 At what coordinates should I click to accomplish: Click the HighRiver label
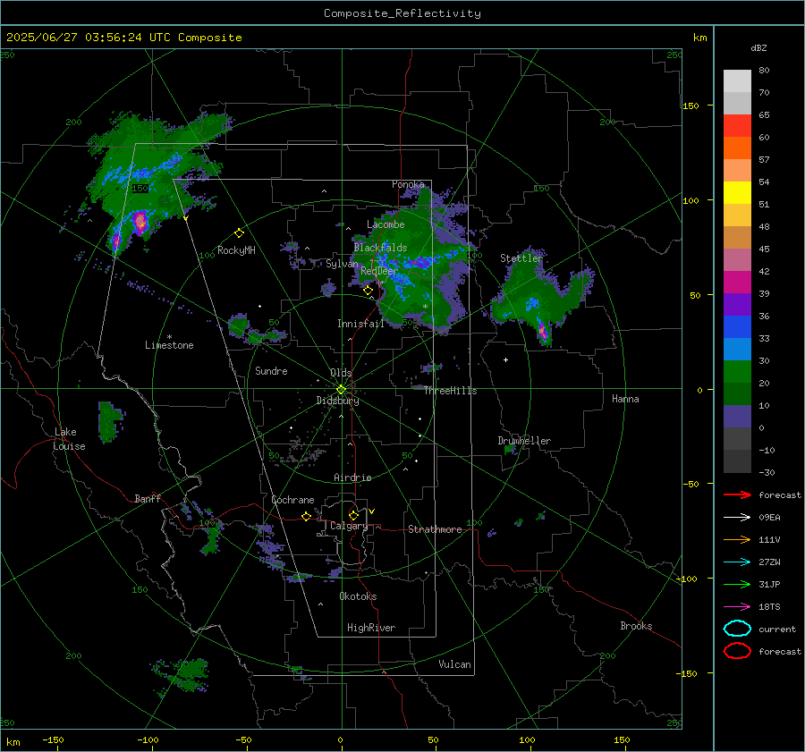click(x=371, y=628)
